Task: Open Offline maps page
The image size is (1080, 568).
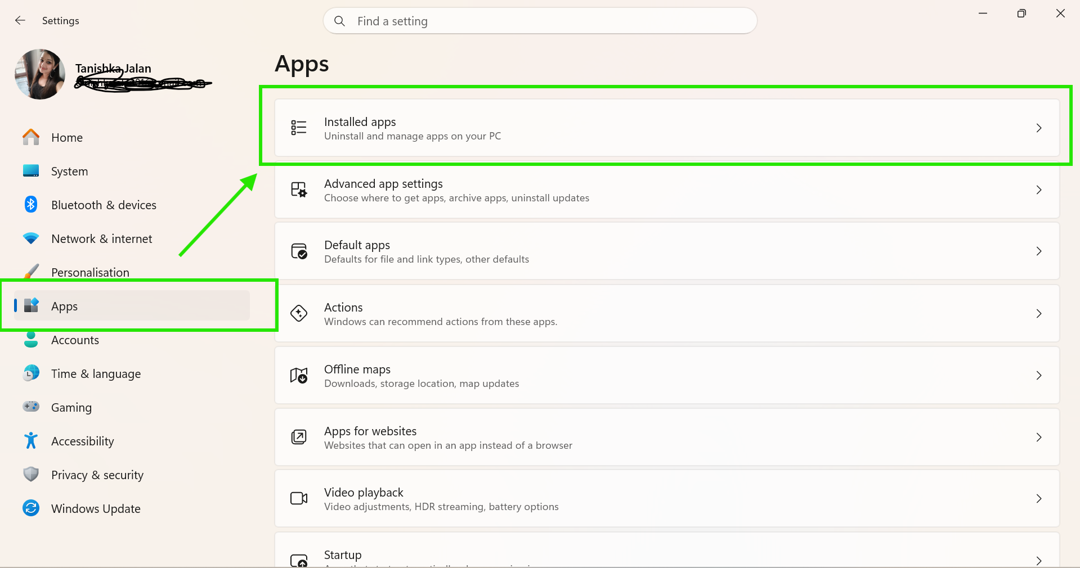Action: (667, 376)
